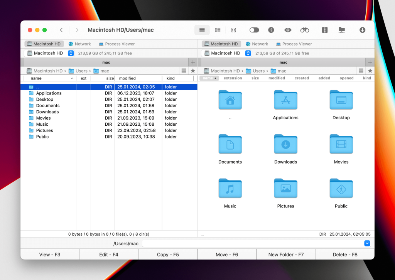Click New Folder - F7 button

tap(286, 255)
